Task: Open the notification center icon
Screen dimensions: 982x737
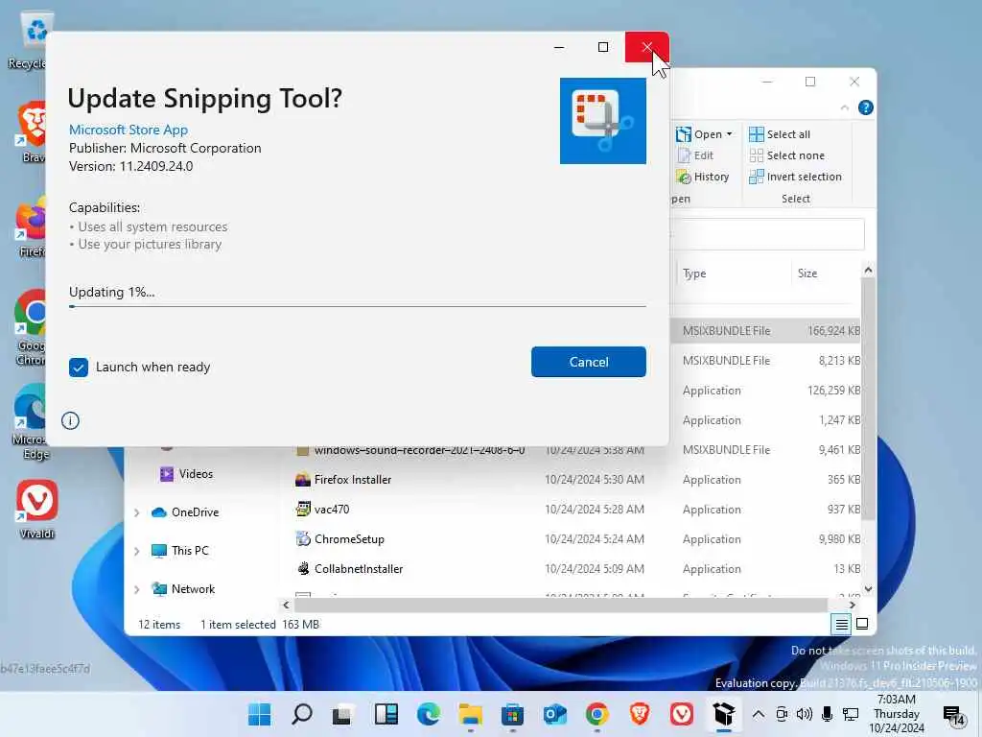Action: 955,716
